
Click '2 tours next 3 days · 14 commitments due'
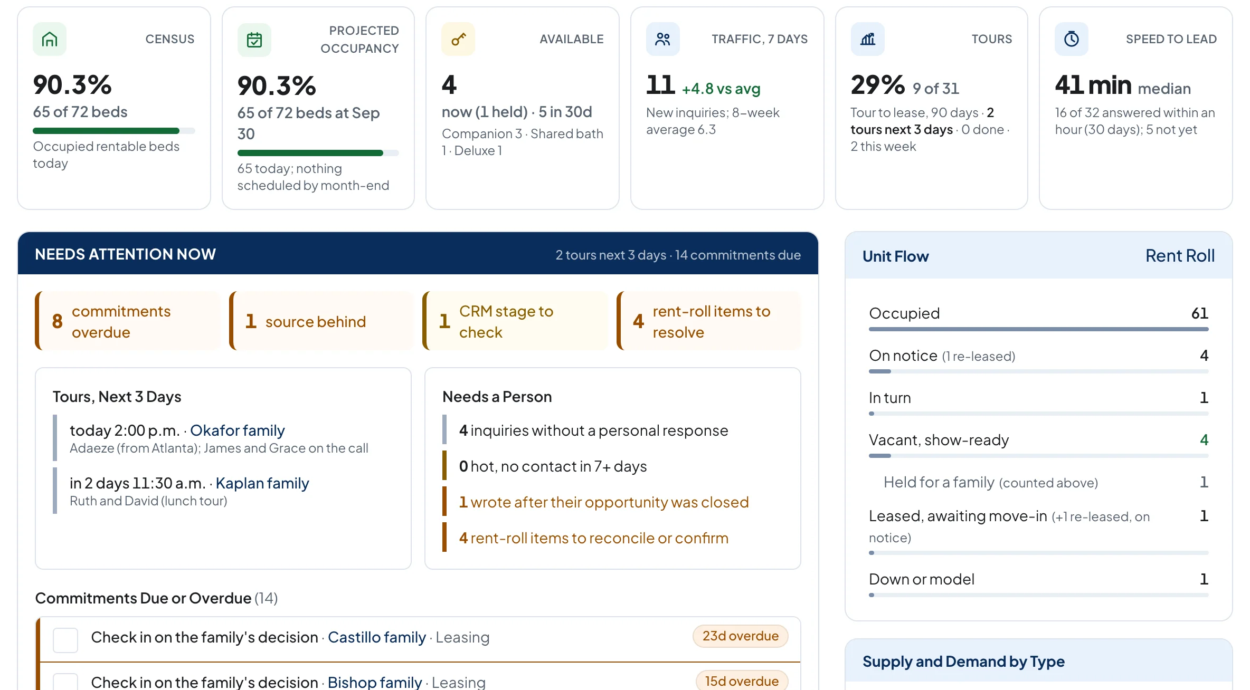[x=678, y=255]
